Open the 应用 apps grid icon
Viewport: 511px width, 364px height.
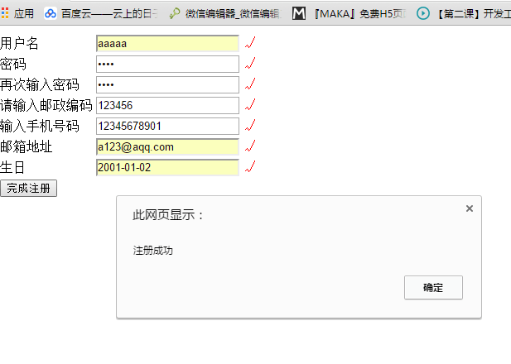(x=6, y=13)
